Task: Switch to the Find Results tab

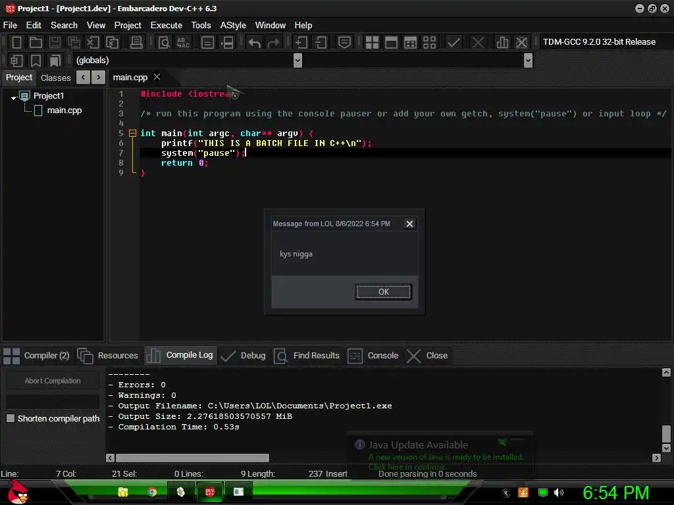Action: point(307,356)
